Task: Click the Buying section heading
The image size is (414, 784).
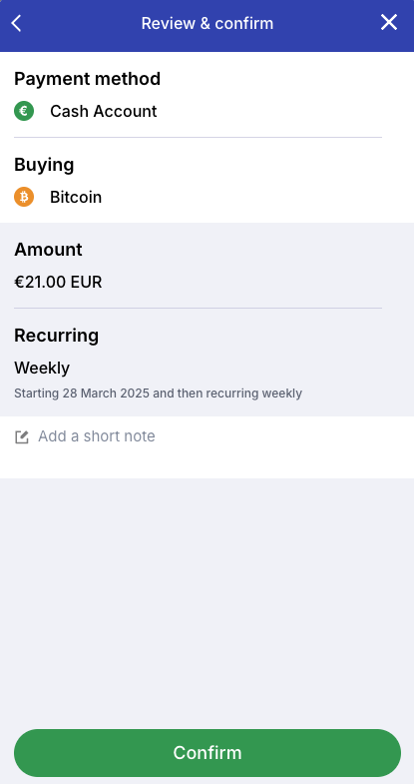Action: [44, 165]
